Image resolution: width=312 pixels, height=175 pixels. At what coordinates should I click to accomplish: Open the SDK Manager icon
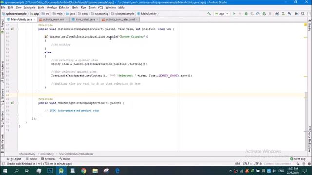289,14
